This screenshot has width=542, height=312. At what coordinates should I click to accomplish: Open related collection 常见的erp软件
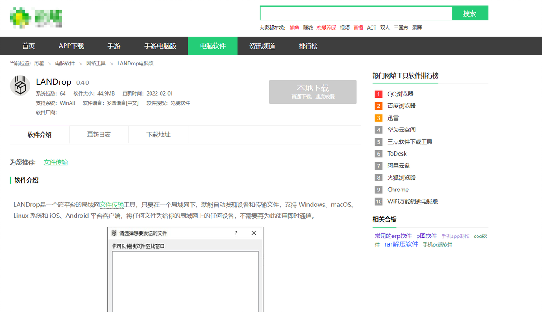pyautogui.click(x=393, y=236)
